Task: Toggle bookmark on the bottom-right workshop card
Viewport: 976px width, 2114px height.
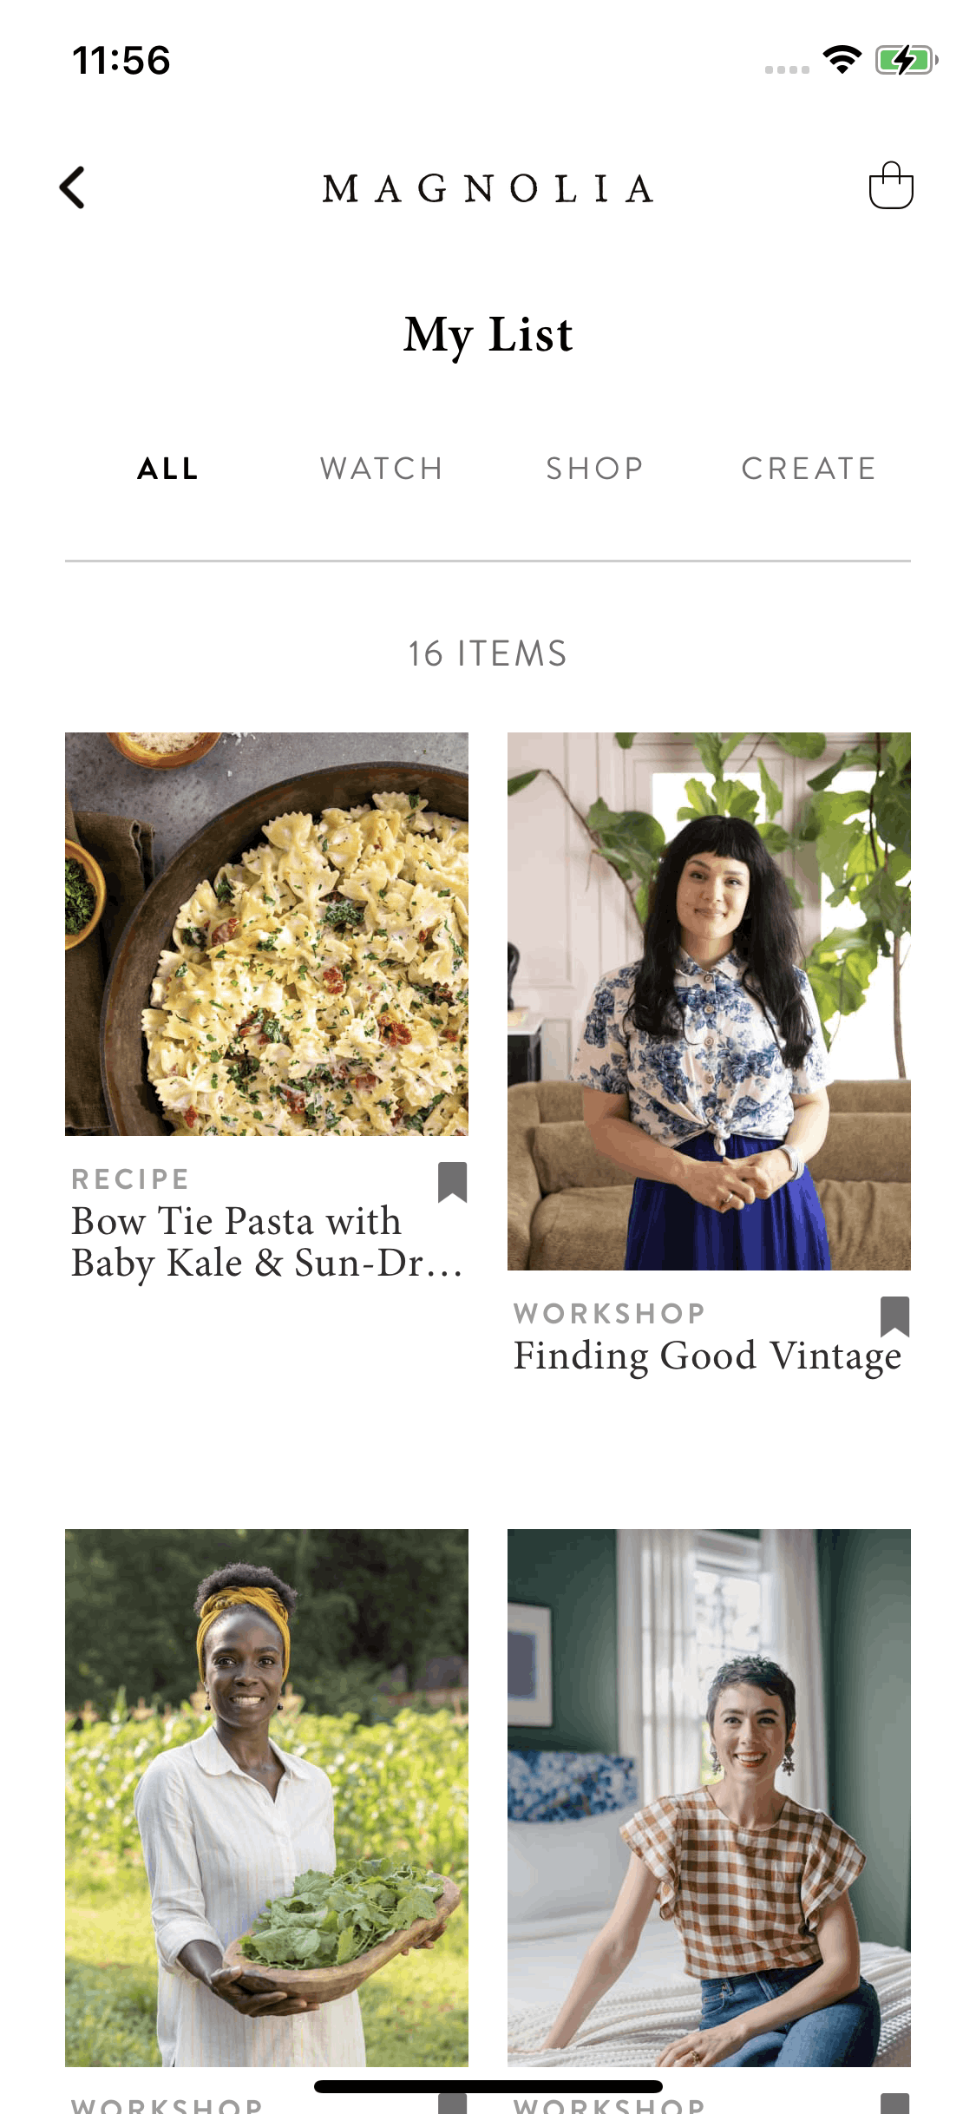Action: click(894, 2103)
